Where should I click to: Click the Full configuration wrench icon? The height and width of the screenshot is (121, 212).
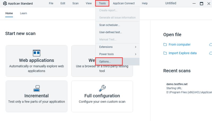pyautogui.click(x=102, y=88)
